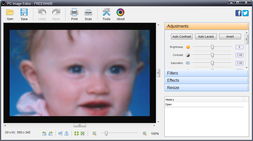
Task: Click the image dimensions 560 x 345 text
Action: [24, 132]
